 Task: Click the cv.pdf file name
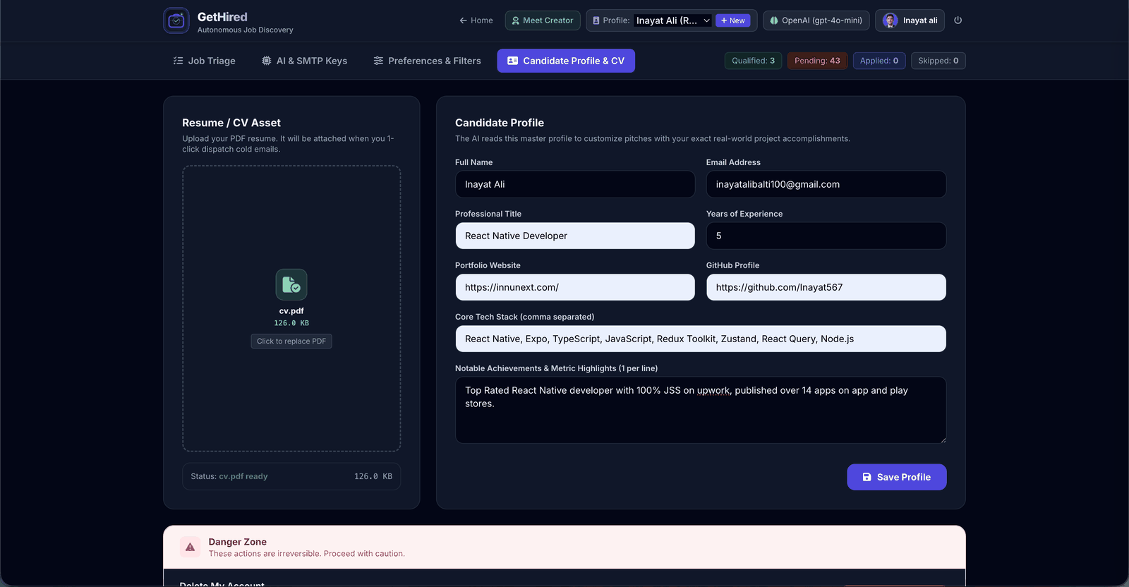(x=291, y=311)
